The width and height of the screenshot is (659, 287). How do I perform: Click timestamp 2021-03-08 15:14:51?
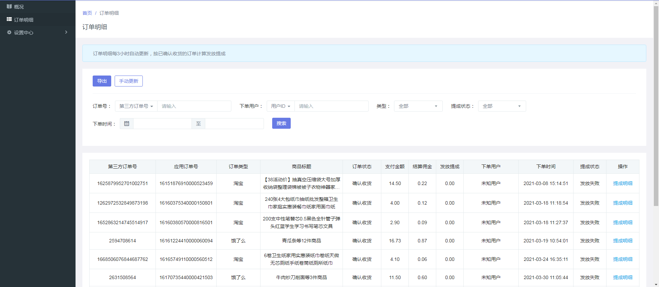(x=546, y=183)
